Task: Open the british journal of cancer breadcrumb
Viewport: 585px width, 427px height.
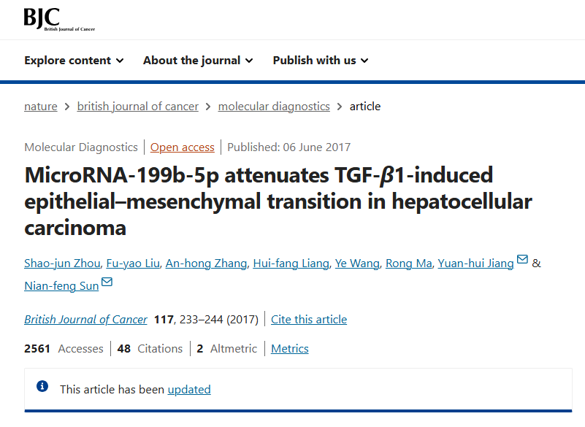Action: point(138,107)
